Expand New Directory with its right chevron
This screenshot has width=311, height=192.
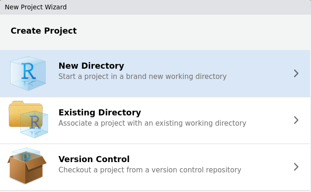(x=296, y=73)
